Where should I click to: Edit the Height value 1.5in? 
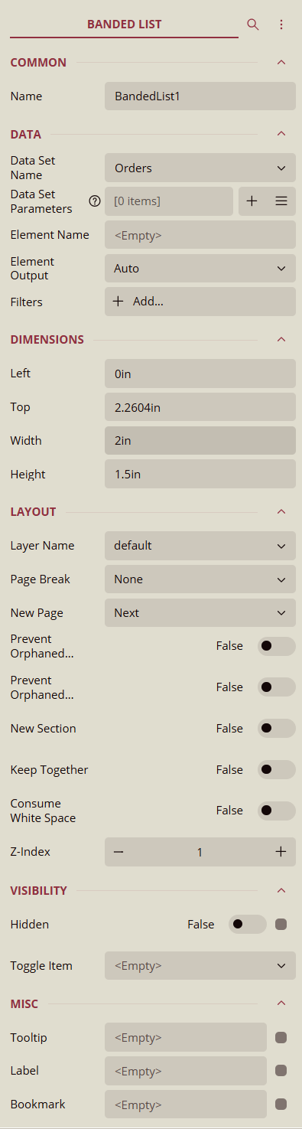[200, 475]
